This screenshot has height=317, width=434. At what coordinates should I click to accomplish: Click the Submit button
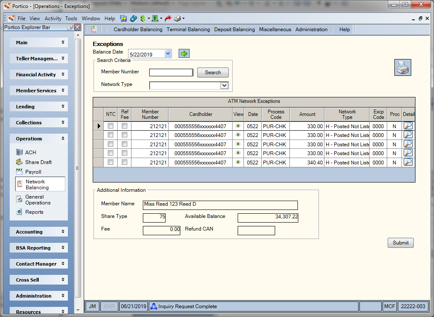pyautogui.click(x=401, y=243)
